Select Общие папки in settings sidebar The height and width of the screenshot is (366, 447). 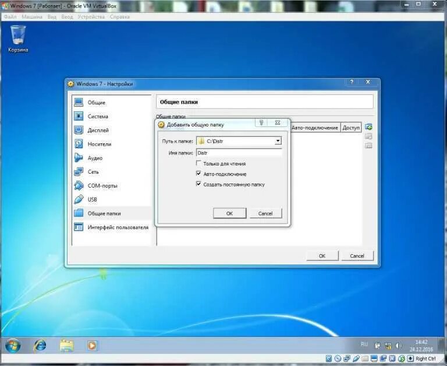pos(112,213)
